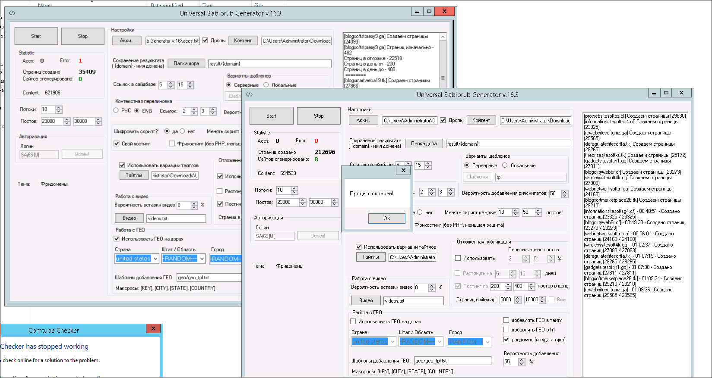Click the </> icon in front window title bar
Viewport: 712px width, 378px height.
pos(249,94)
